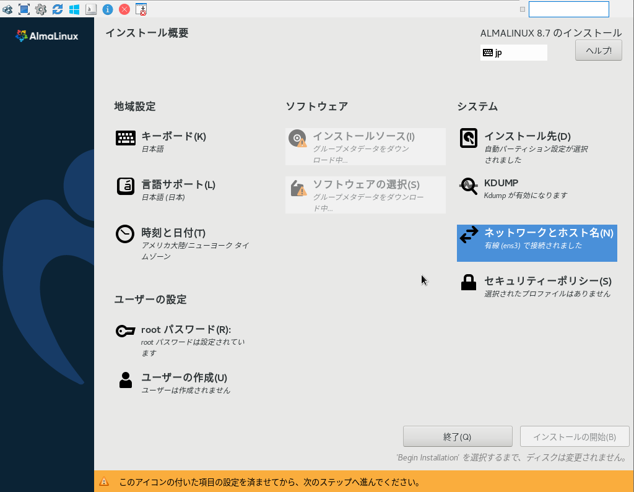This screenshot has width=634, height=492.
Task: Click the empty text field at top right
Action: (568, 9)
